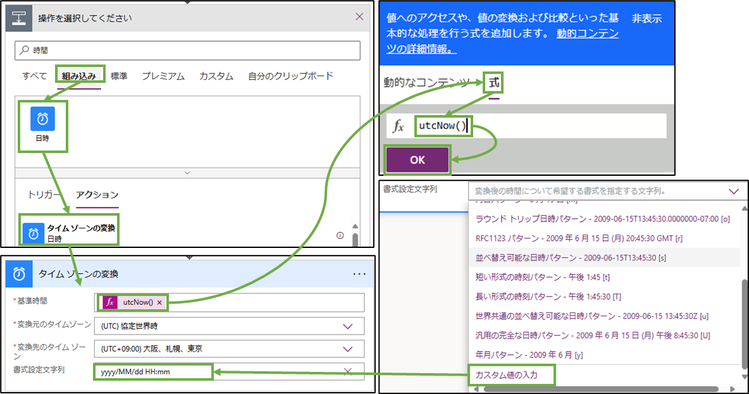Click the search field containing 時間
Screen dimensions: 749x394
pyautogui.click(x=187, y=50)
